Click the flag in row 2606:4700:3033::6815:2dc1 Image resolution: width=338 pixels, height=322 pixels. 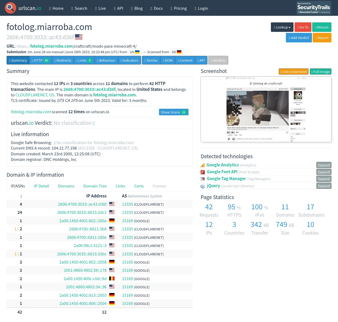pos(112,212)
